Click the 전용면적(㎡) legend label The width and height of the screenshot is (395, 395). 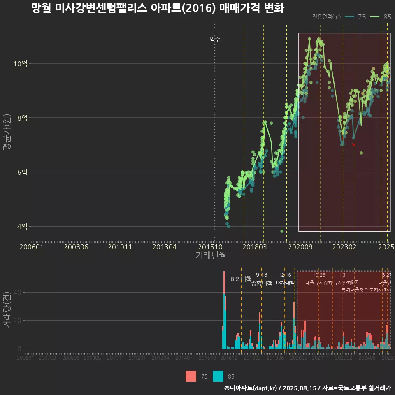click(x=326, y=17)
